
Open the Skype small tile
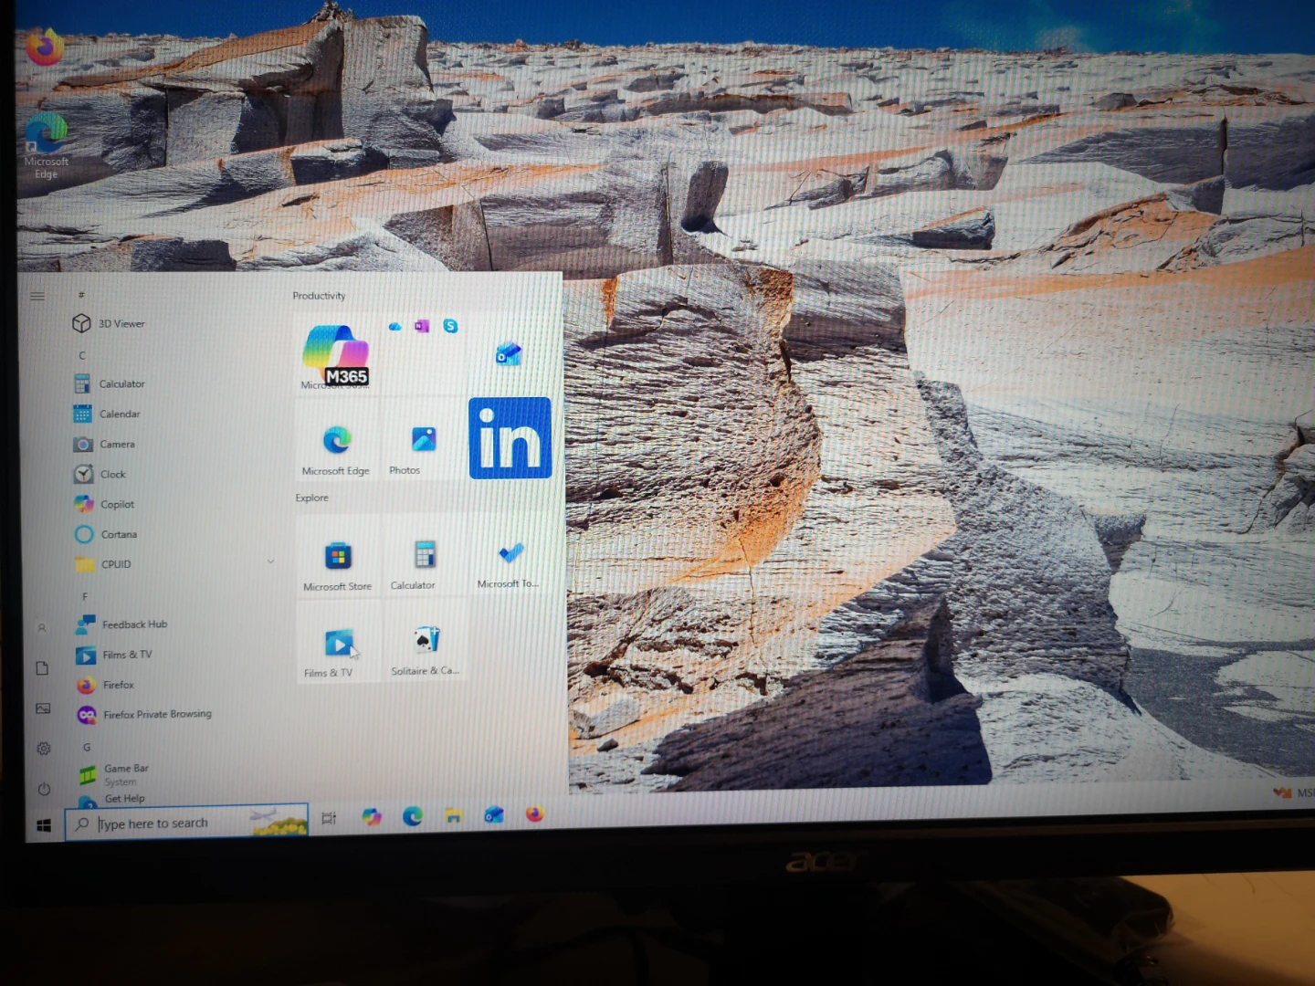[450, 326]
